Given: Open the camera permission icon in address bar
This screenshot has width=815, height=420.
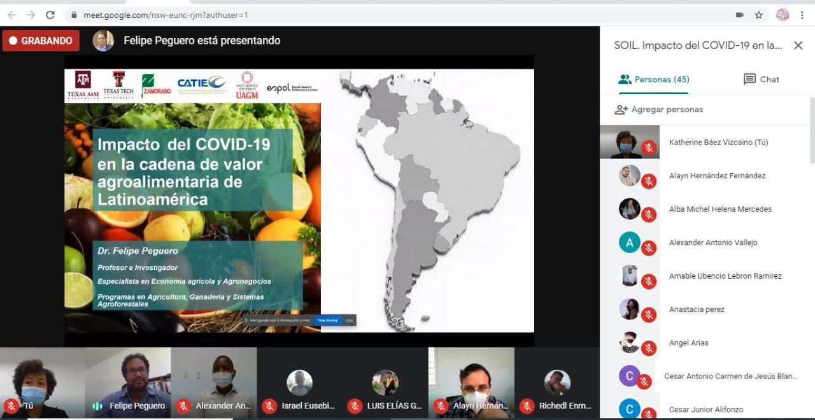Looking at the screenshot, I should [739, 15].
